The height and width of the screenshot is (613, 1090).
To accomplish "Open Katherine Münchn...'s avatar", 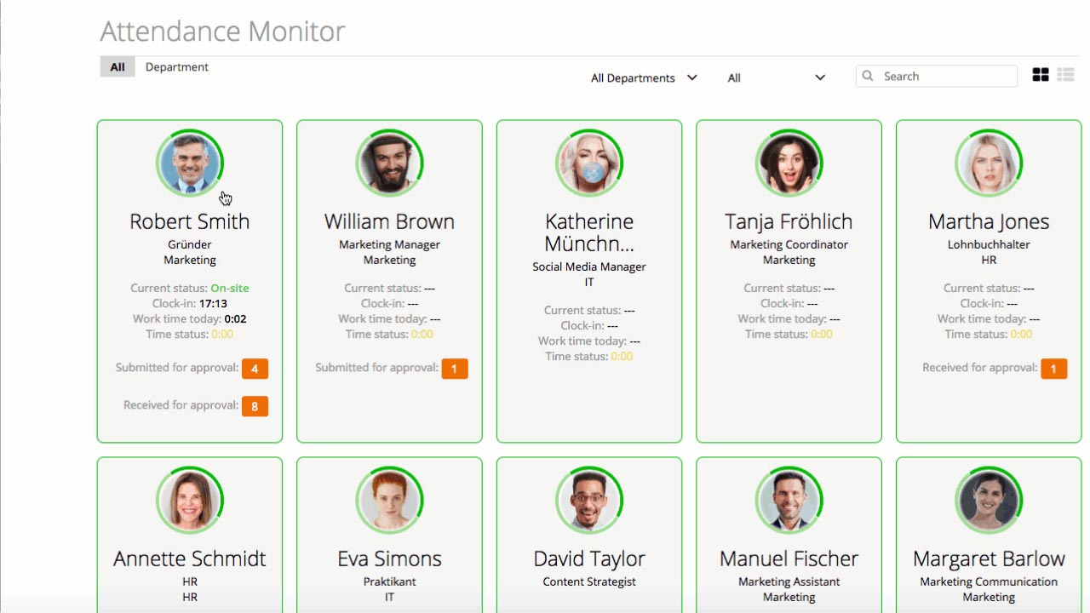I will 589,163.
